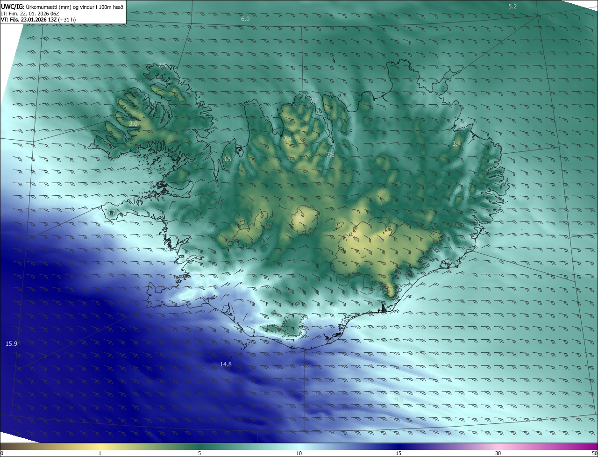Pick the 3.0 value label
598x457 pixels.
134,123
